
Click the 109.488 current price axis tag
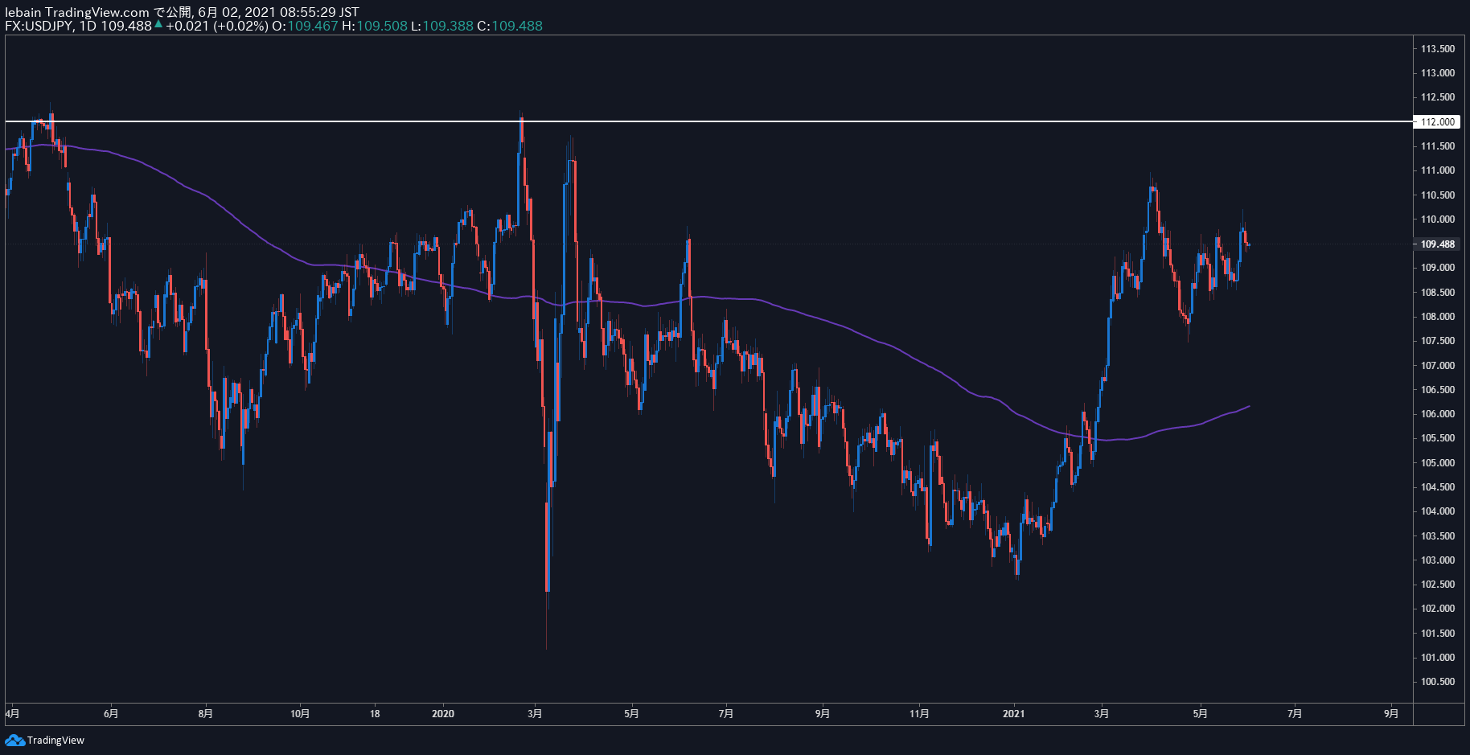coord(1437,244)
